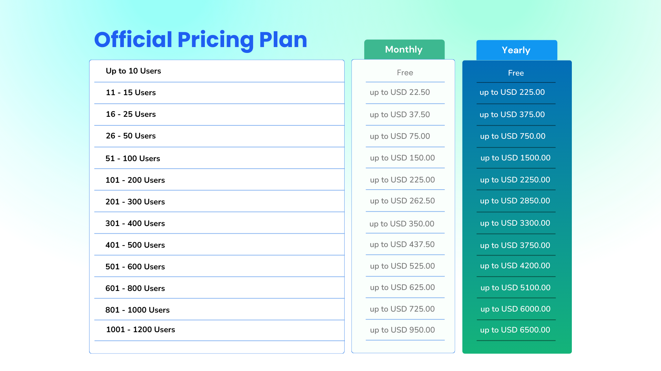Choose the 26 - 50 Users tier

click(131, 136)
